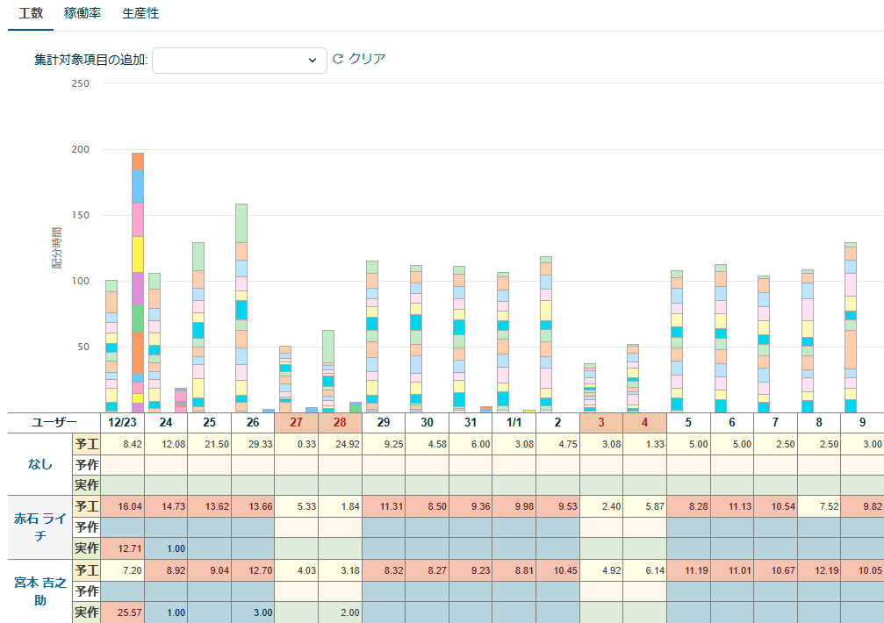
Task: Open user 宮本 吉之助 in the table
Action: click(x=40, y=591)
